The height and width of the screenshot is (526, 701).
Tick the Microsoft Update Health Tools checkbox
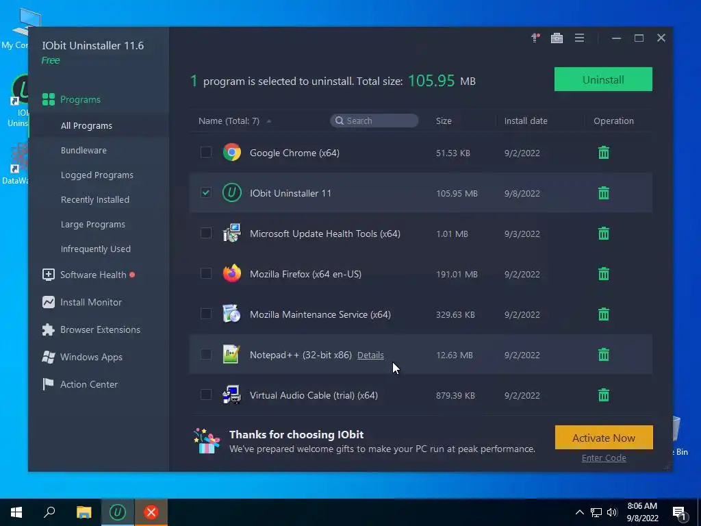[x=205, y=233]
